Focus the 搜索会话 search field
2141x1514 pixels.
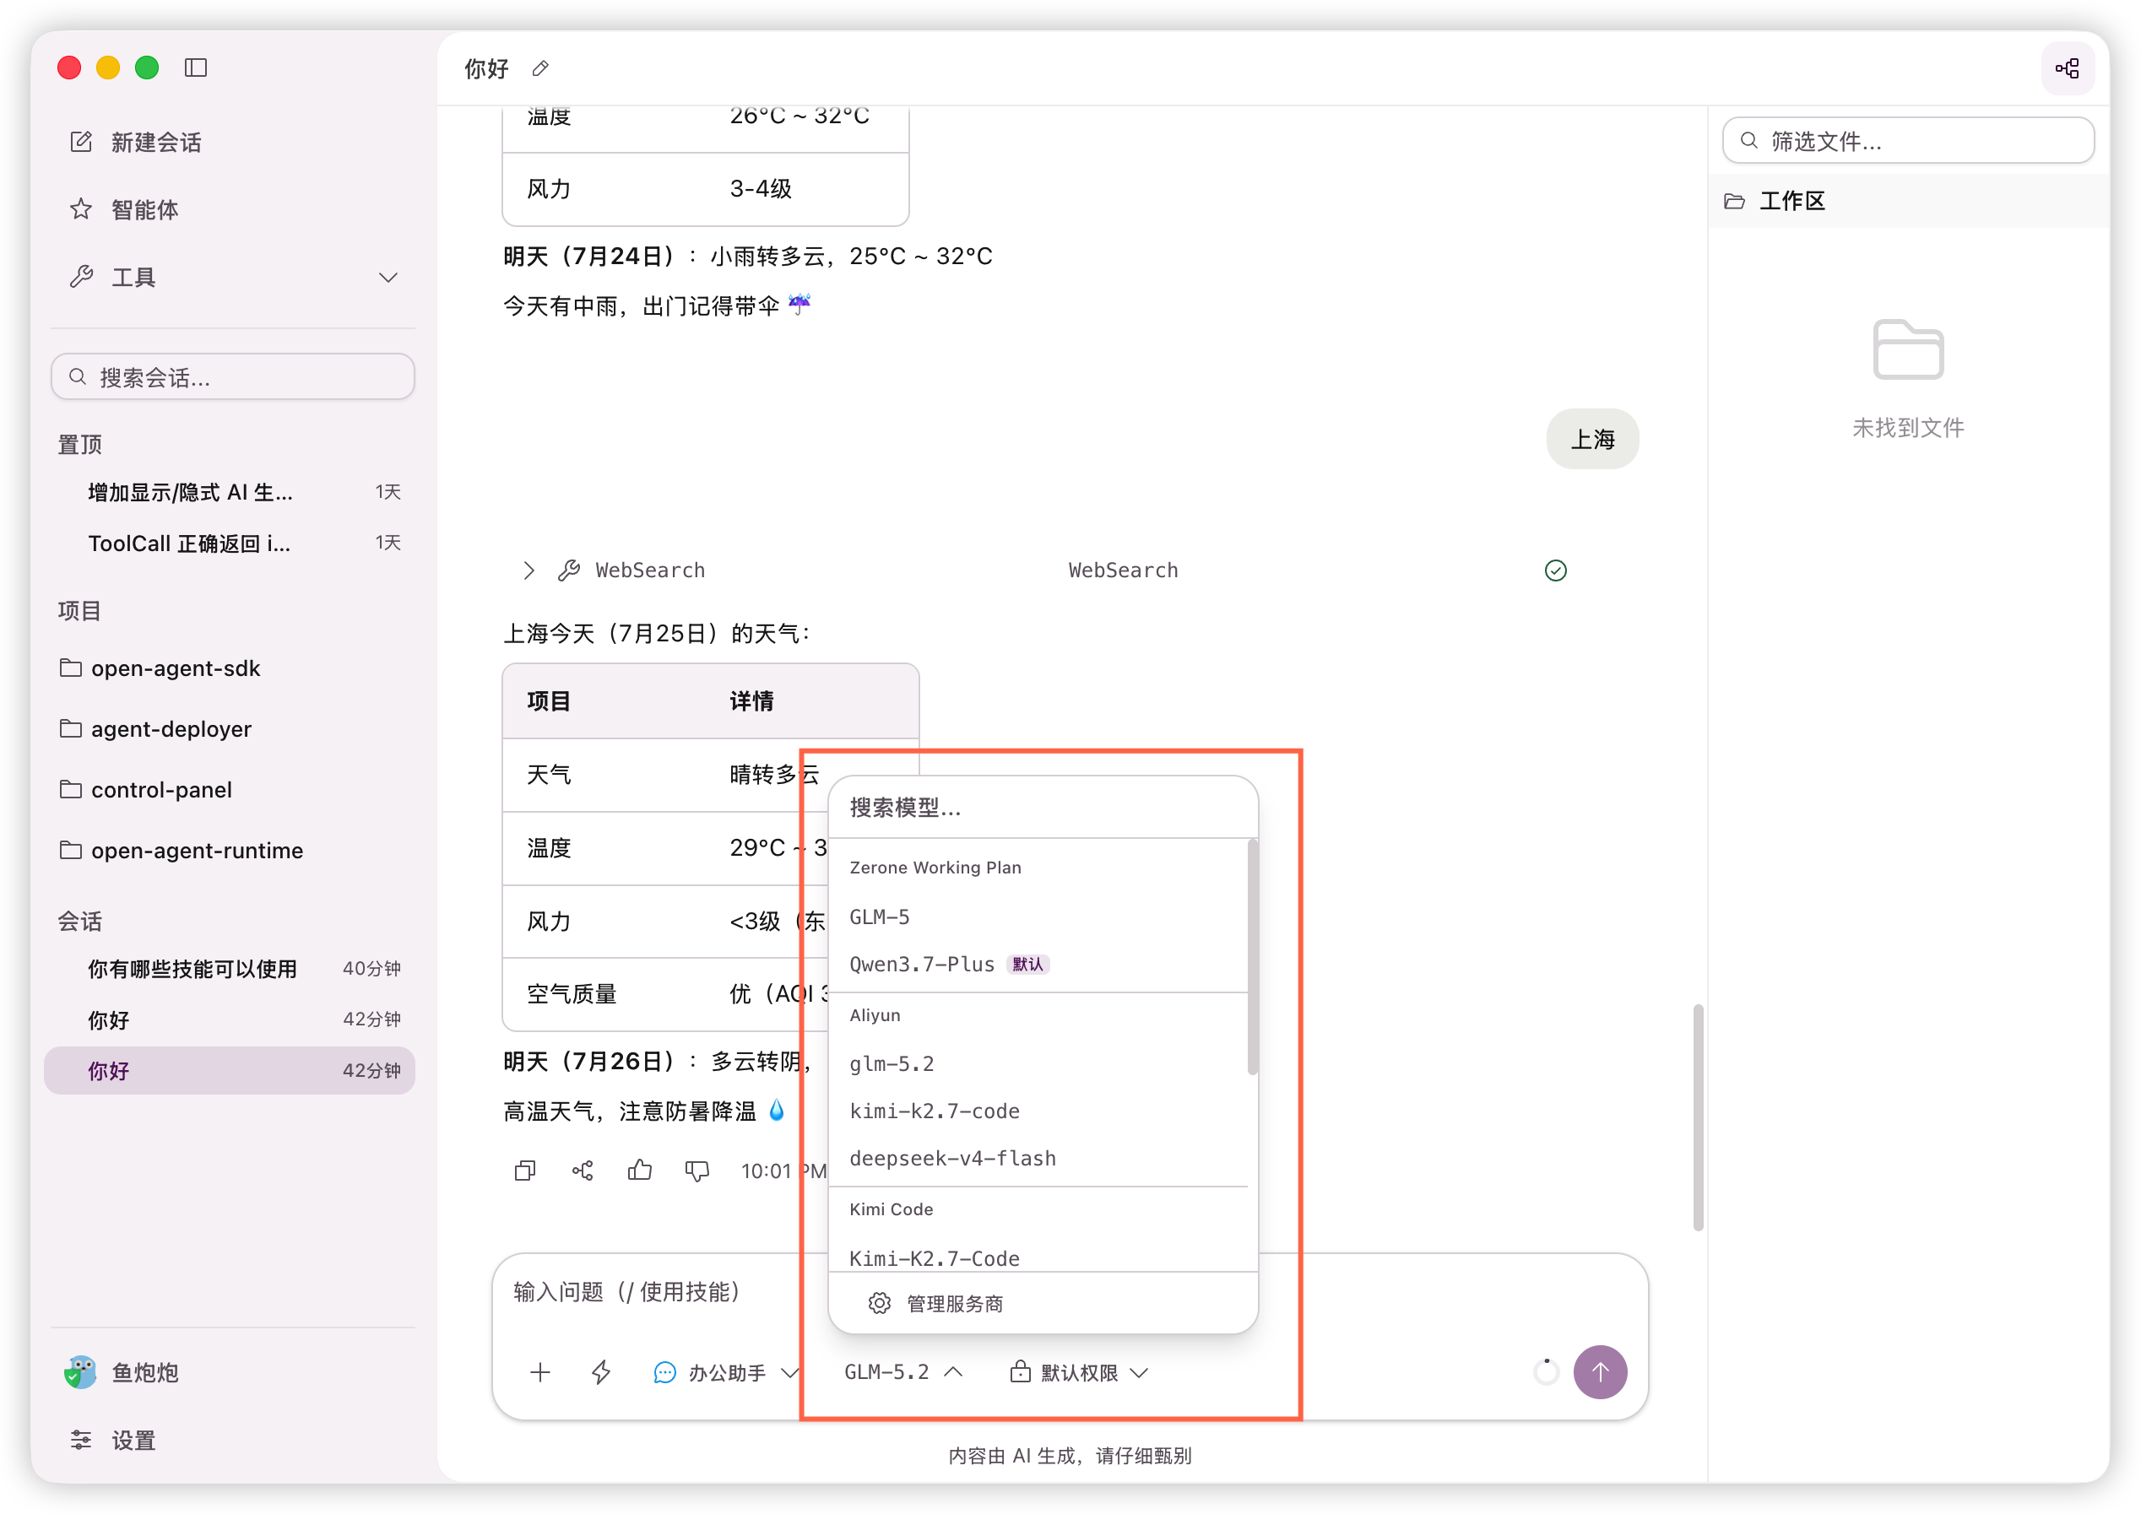point(233,376)
